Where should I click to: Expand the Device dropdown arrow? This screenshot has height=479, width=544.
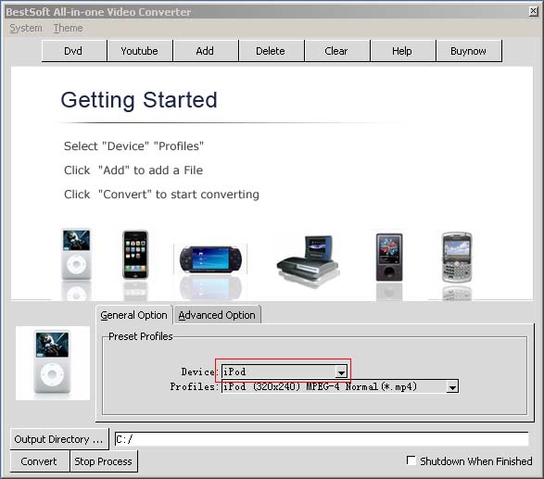coord(341,372)
